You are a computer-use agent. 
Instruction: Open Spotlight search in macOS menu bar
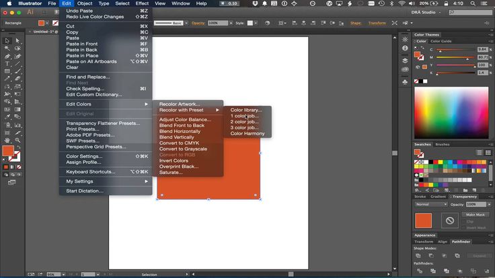[473, 3]
